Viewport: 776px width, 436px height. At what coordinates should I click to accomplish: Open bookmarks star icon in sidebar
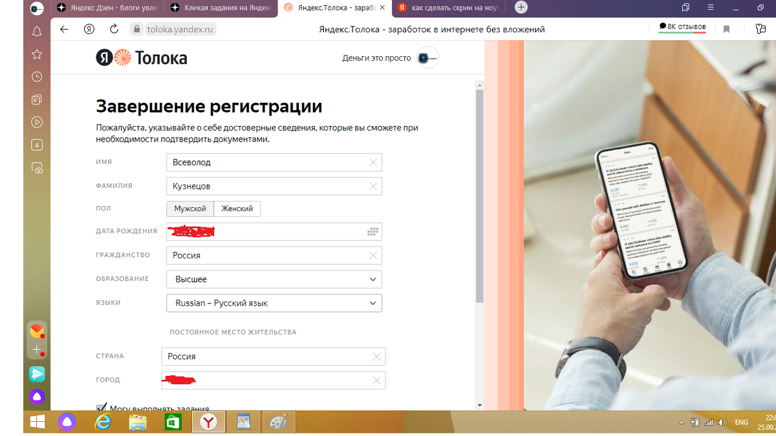[x=37, y=54]
